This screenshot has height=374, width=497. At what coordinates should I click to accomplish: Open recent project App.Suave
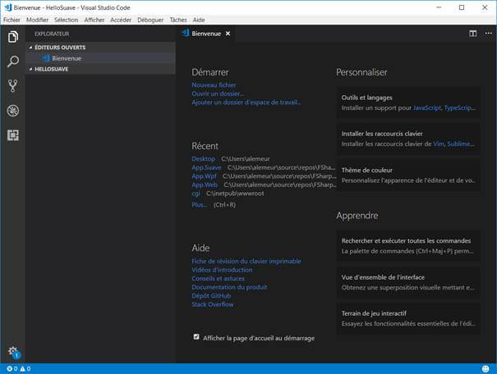(206, 167)
